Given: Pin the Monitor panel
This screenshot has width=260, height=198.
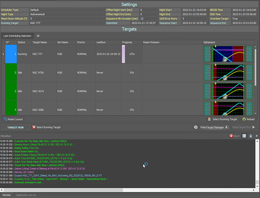Looking at the screenshot, I should [x=256, y=136].
